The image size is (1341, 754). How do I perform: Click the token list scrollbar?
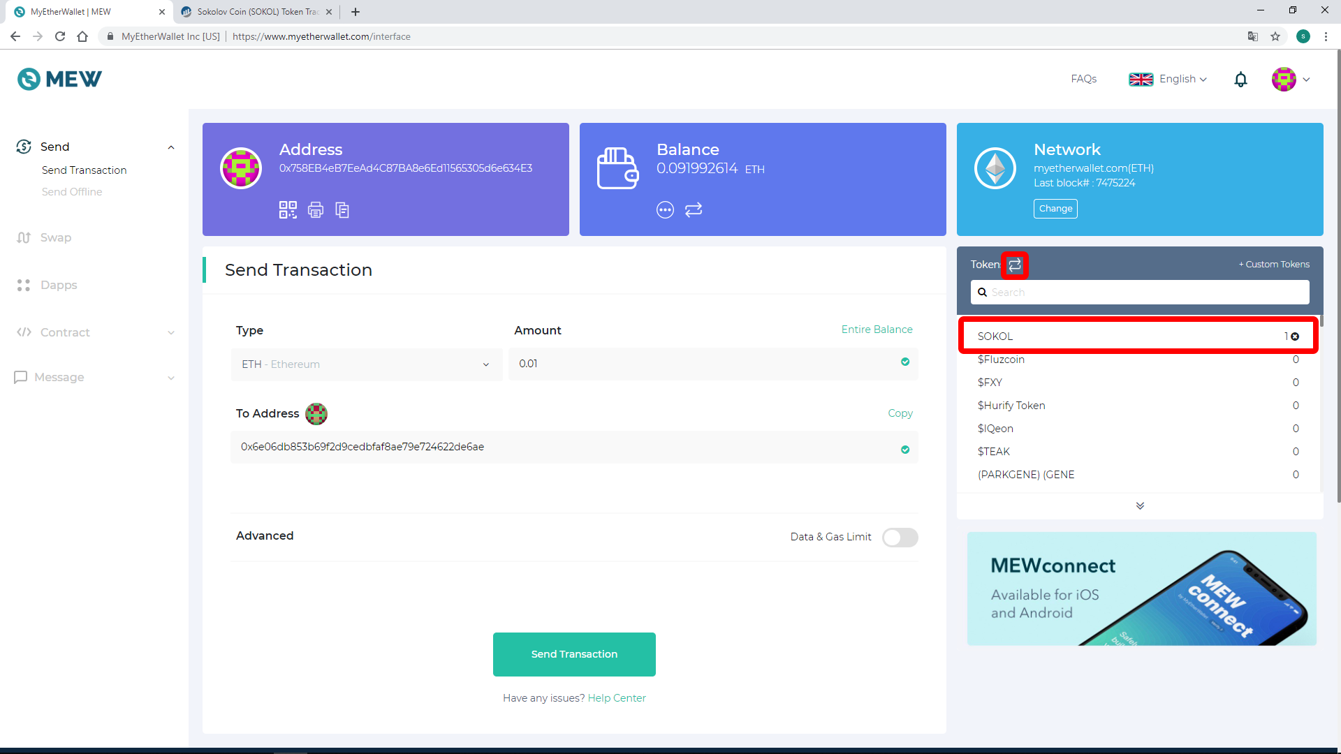[x=1321, y=321]
